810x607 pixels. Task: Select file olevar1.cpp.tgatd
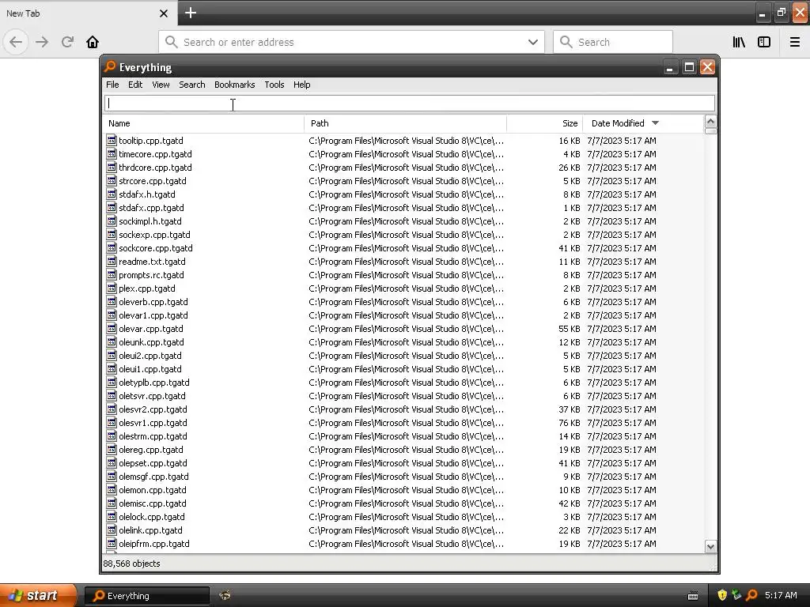(153, 315)
